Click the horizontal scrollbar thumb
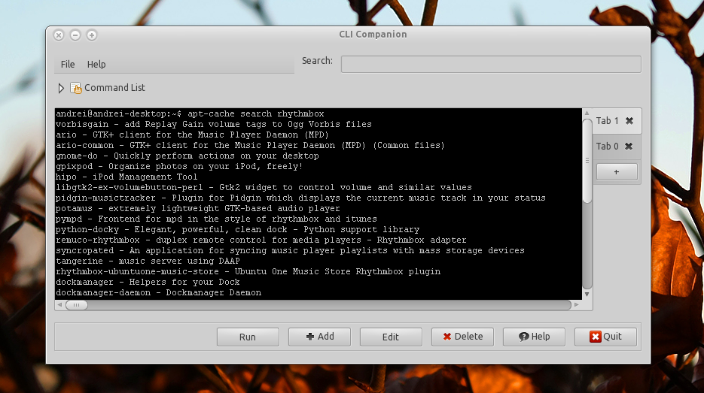Viewport: 704px width, 393px height. tap(76, 305)
